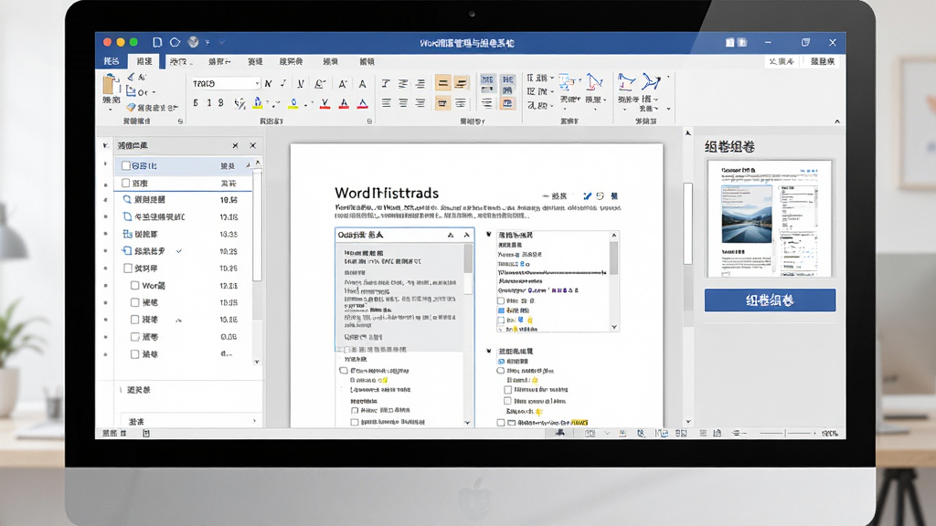Collapse the second triangle section in the document's right column
Viewport: 936px width, 526px height.
point(489,352)
